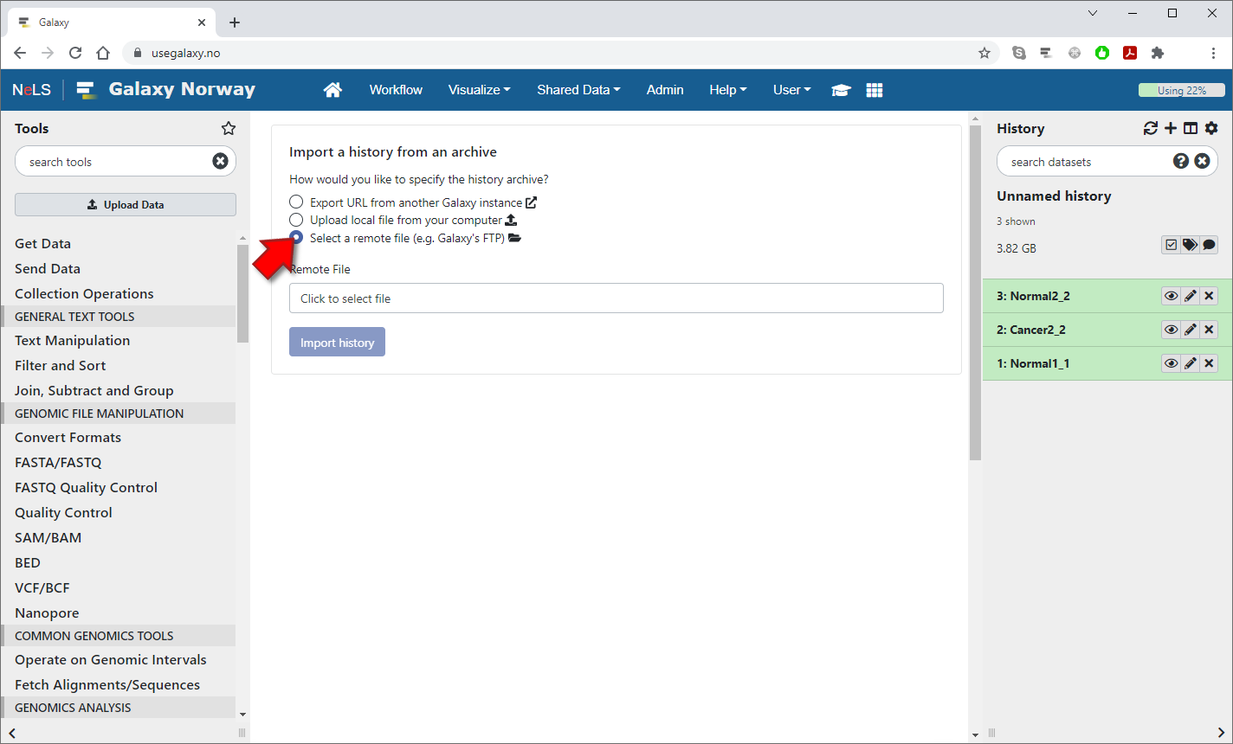Click the Galaxy home icon
Image resolution: width=1233 pixels, height=744 pixels.
point(332,90)
